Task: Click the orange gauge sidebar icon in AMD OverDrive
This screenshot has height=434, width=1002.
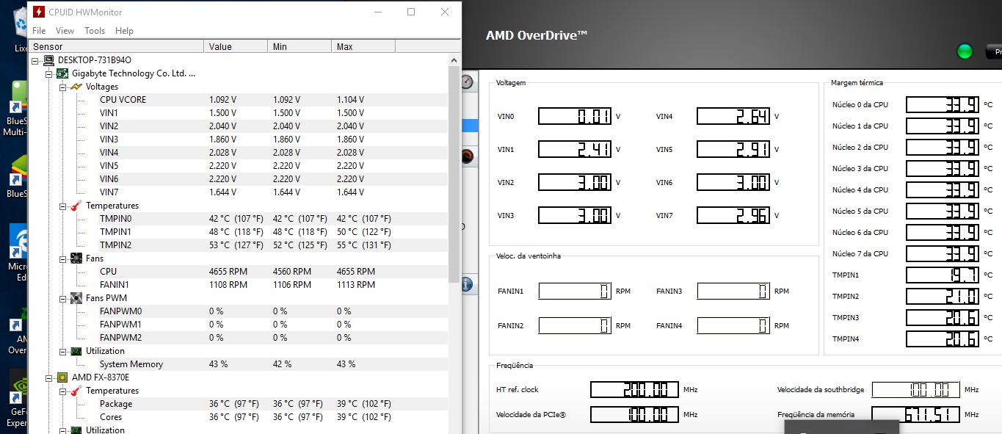Action: click(x=468, y=156)
